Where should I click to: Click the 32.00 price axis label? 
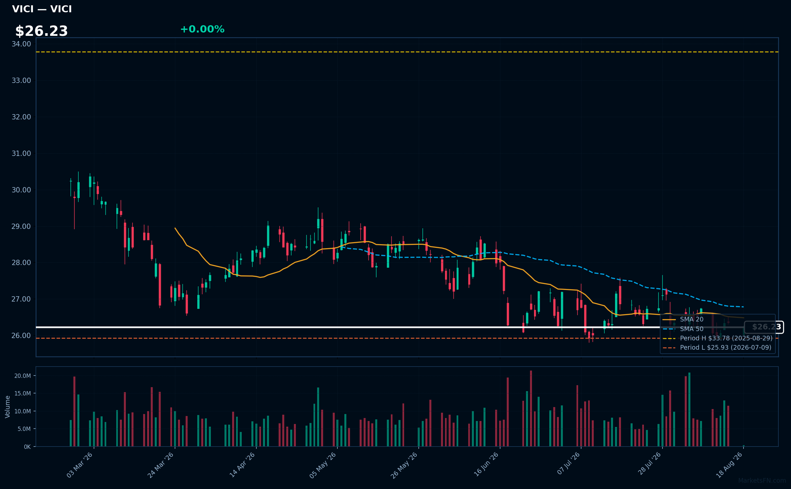point(21,117)
